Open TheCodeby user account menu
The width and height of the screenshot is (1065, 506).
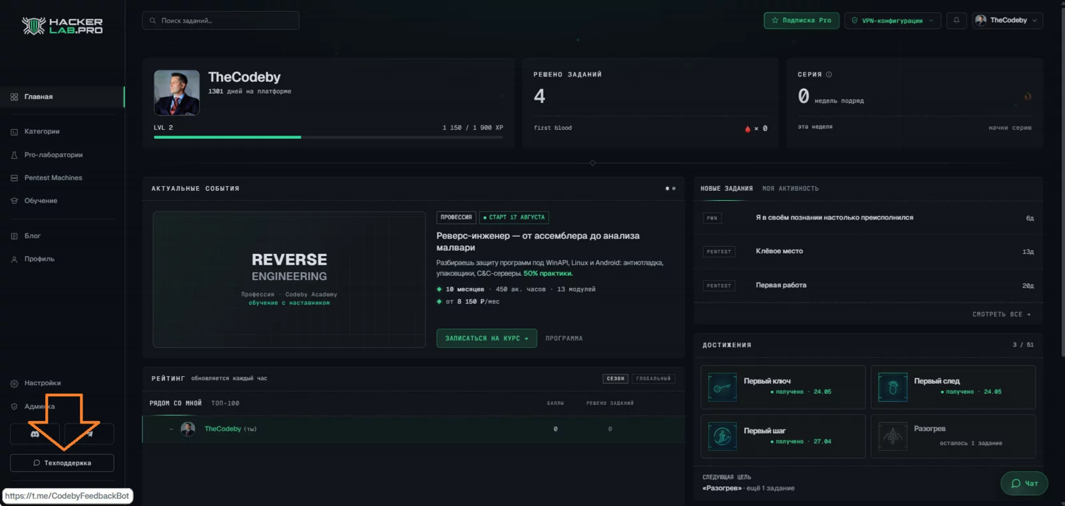(1007, 21)
